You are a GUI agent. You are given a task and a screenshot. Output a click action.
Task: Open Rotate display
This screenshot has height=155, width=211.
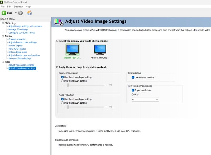click(16, 46)
